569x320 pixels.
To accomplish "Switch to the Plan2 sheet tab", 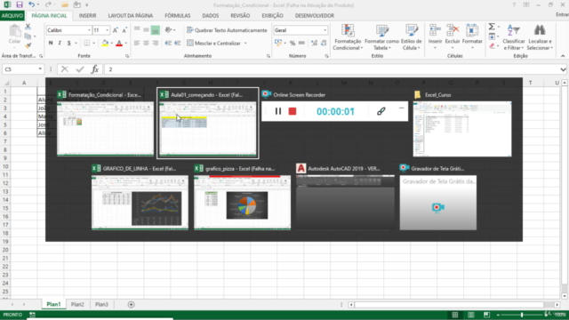I will click(x=77, y=304).
